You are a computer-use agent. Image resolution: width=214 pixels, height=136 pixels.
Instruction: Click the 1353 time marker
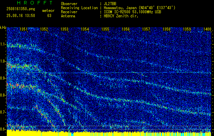(64, 29)
